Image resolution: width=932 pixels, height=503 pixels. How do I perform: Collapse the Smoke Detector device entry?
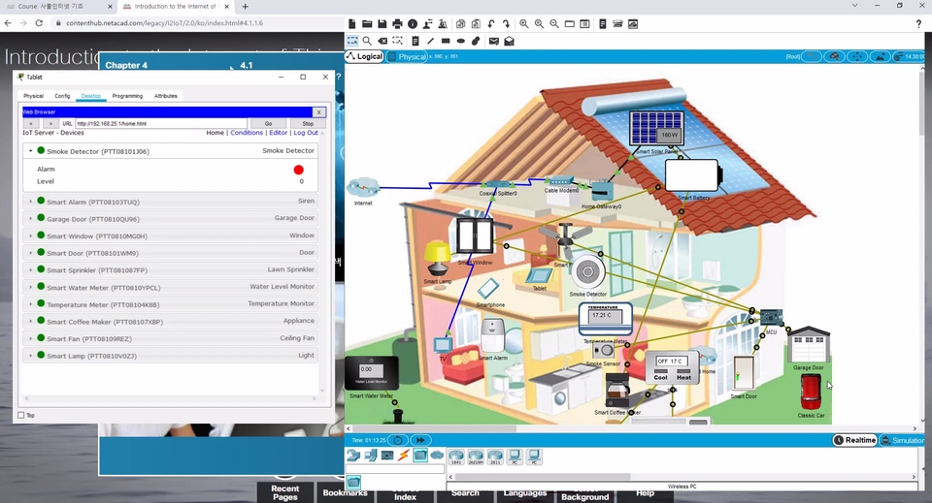[31, 150]
